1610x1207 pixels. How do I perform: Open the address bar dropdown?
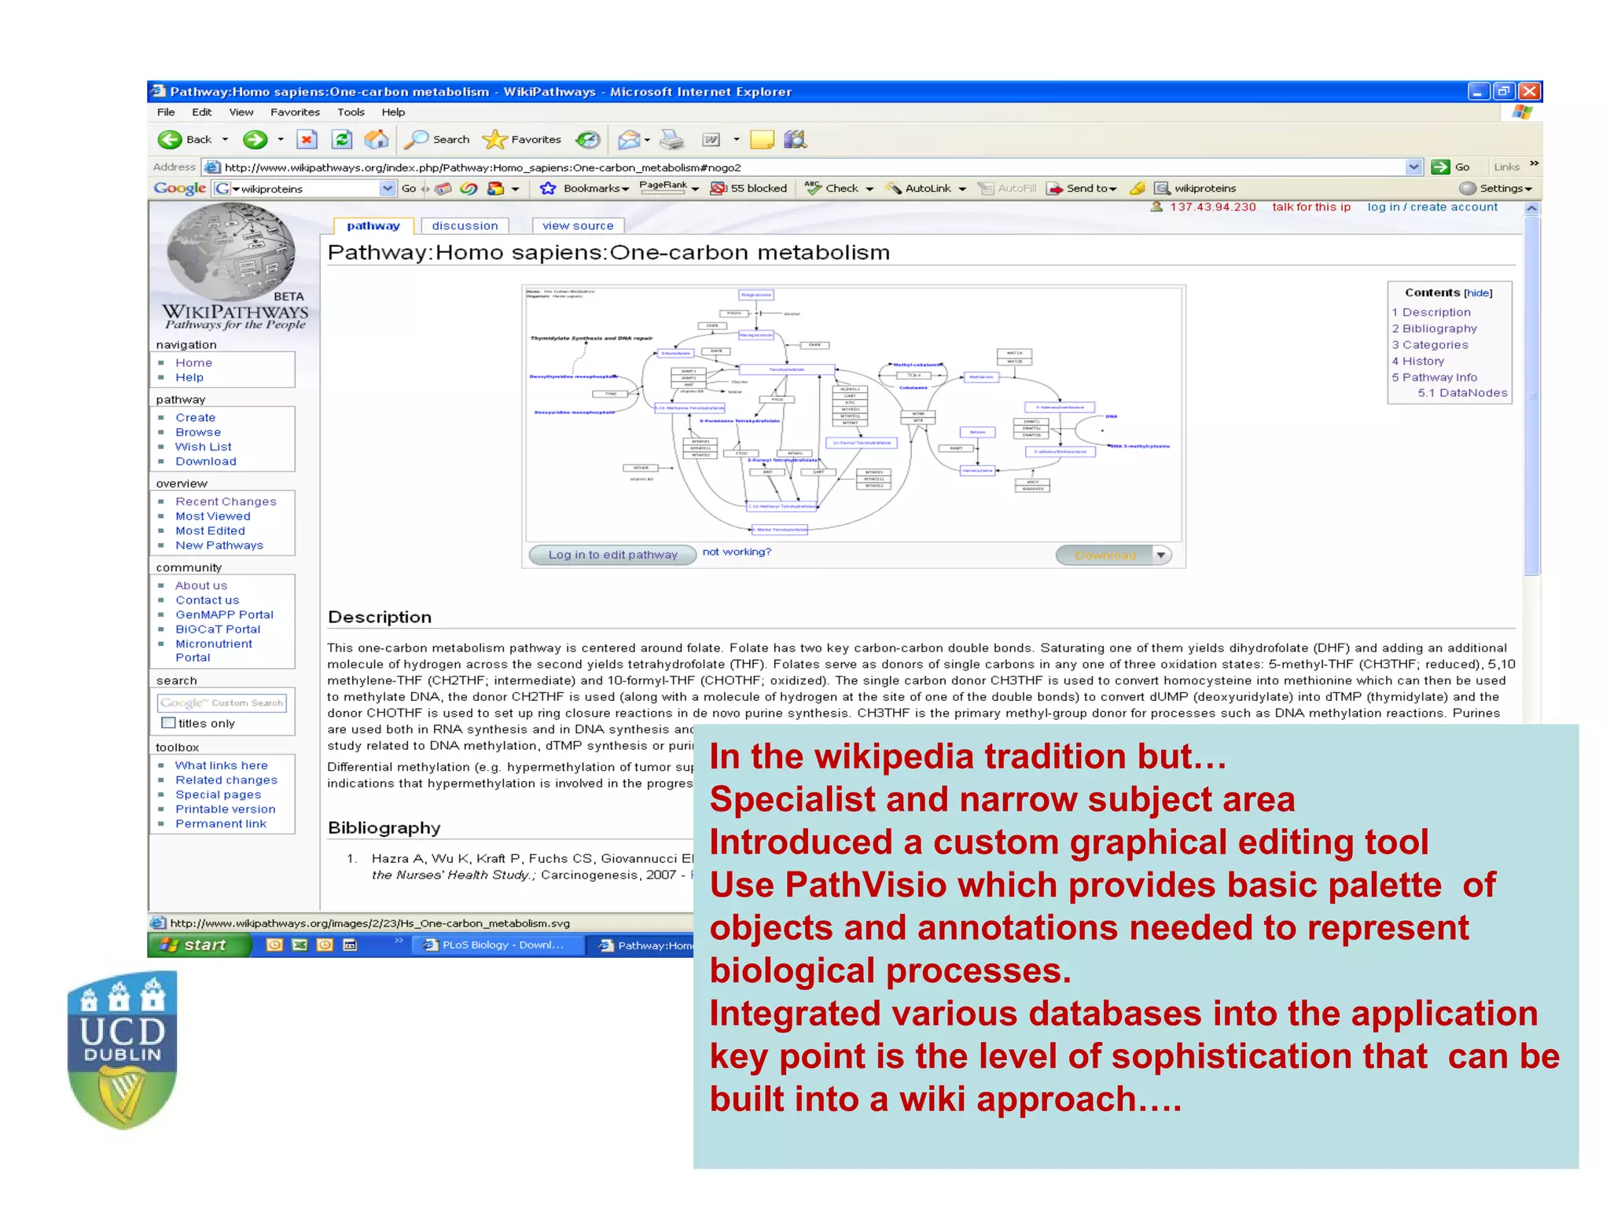pos(1413,167)
